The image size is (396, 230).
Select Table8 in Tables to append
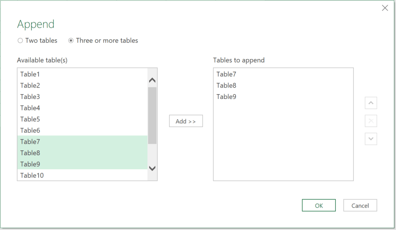[227, 85]
